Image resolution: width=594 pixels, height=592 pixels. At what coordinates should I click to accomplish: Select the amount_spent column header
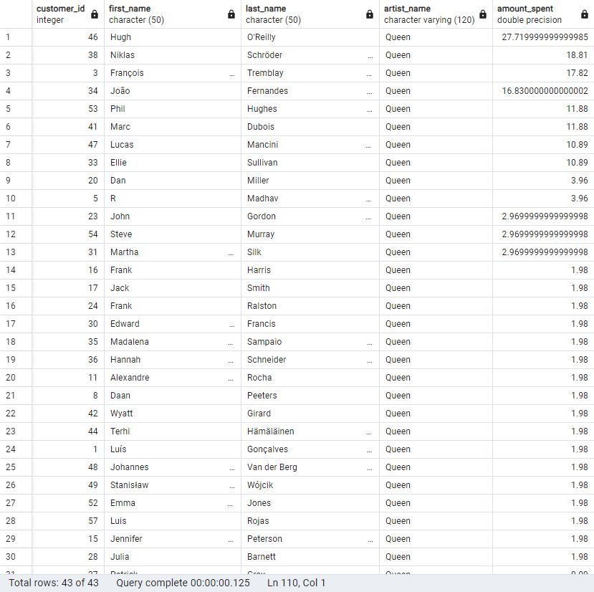(543, 14)
